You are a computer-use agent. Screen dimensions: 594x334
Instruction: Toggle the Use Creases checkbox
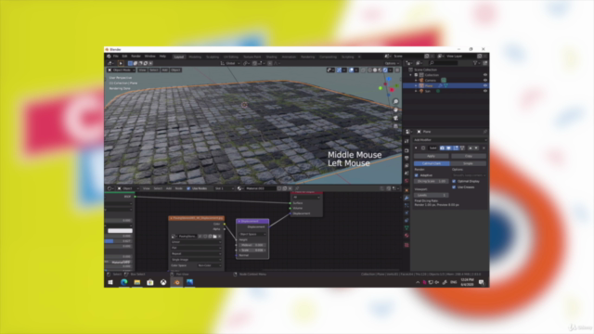click(x=454, y=187)
